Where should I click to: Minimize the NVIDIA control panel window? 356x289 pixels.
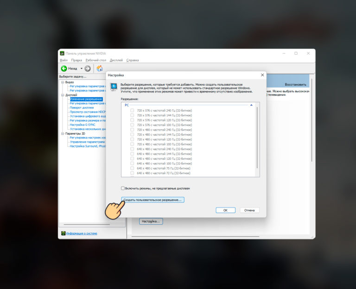[284, 53]
